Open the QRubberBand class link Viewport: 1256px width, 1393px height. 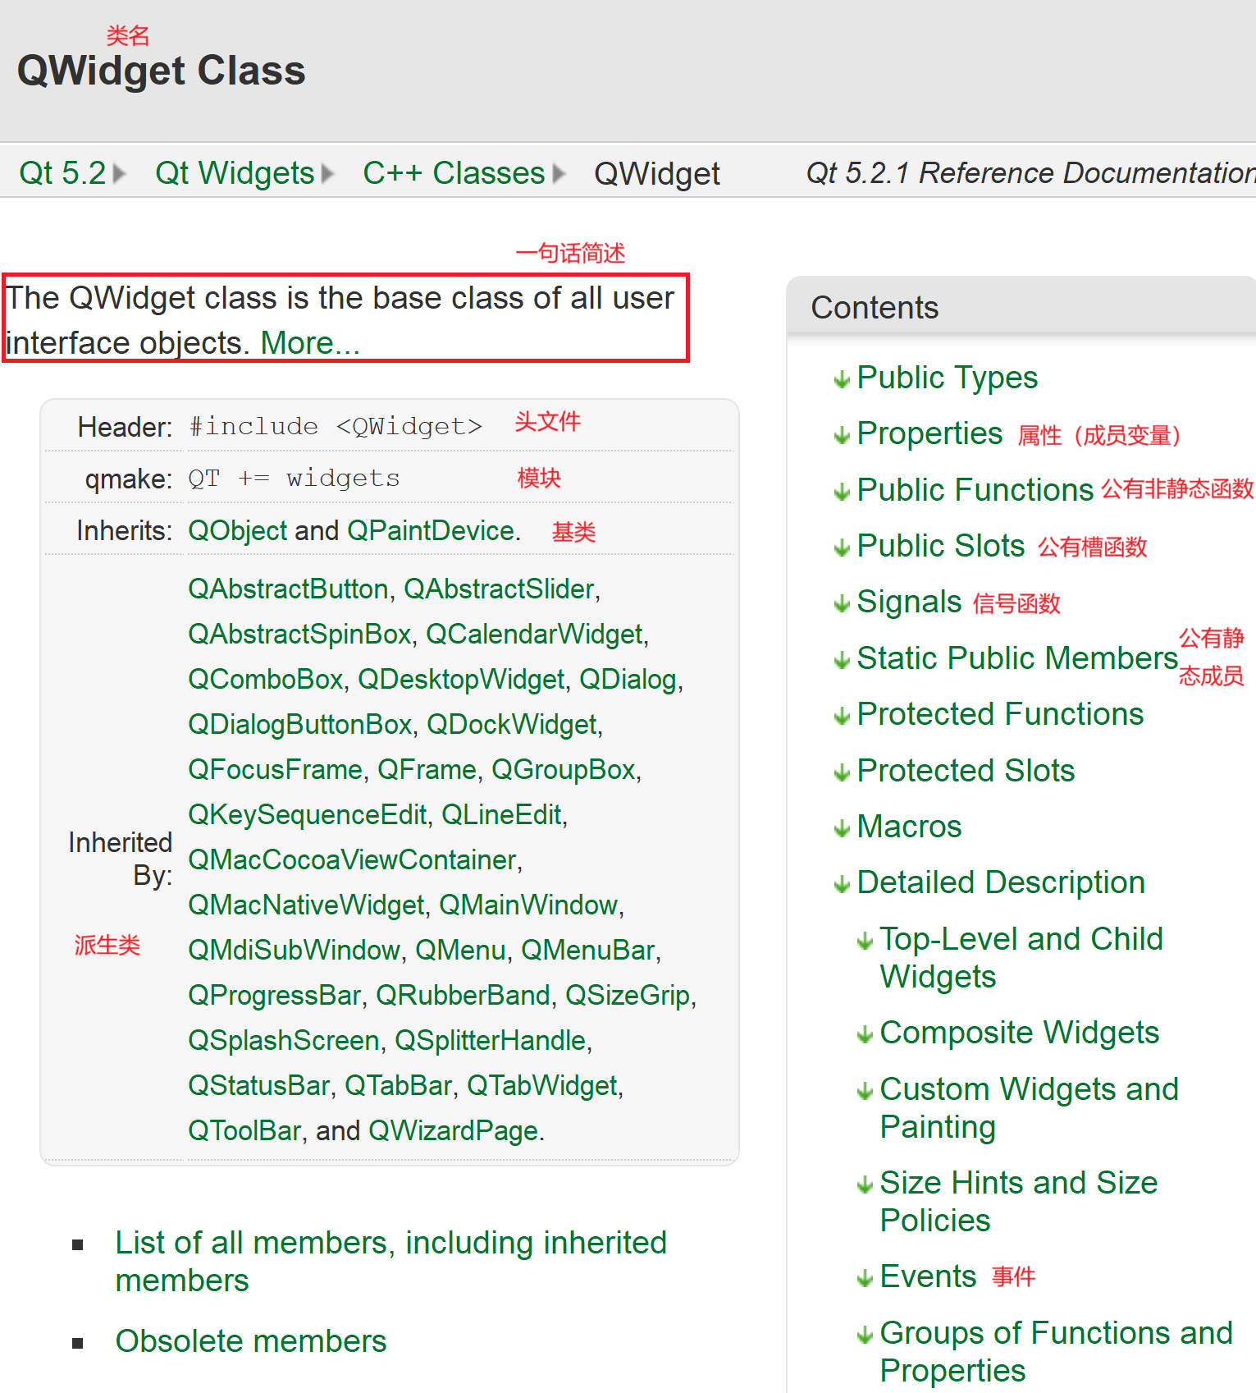tap(463, 995)
